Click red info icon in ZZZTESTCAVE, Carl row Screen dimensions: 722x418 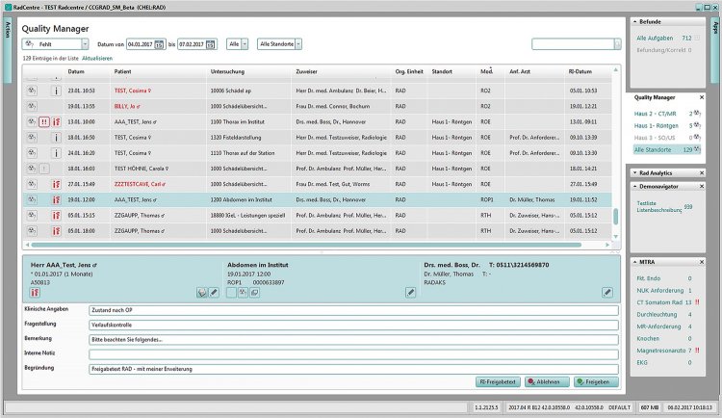pyautogui.click(x=56, y=184)
